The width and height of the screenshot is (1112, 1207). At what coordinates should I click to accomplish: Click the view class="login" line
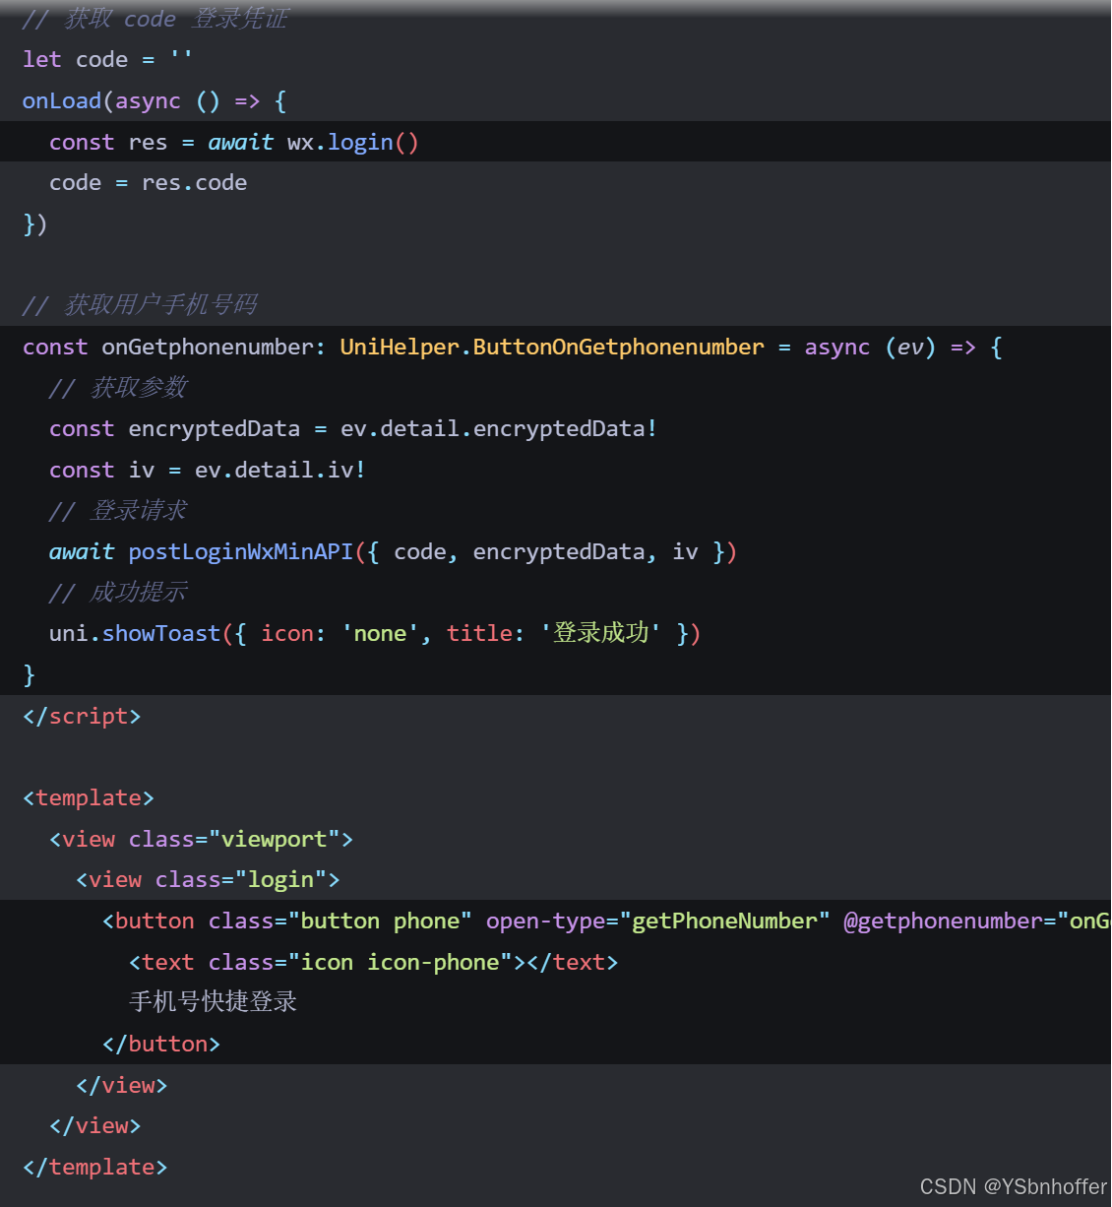208,879
